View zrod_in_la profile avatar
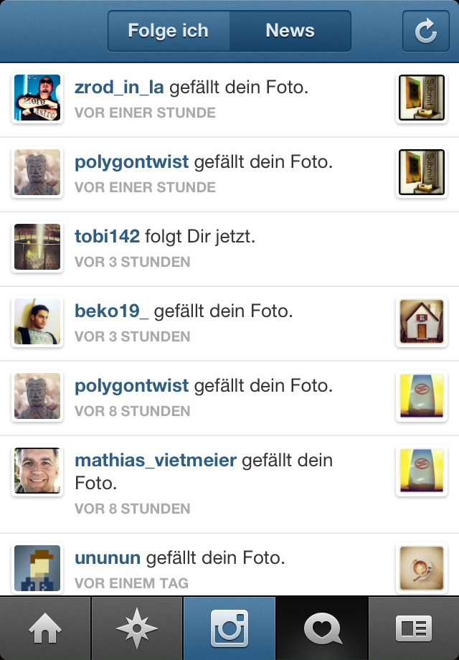 [37, 98]
